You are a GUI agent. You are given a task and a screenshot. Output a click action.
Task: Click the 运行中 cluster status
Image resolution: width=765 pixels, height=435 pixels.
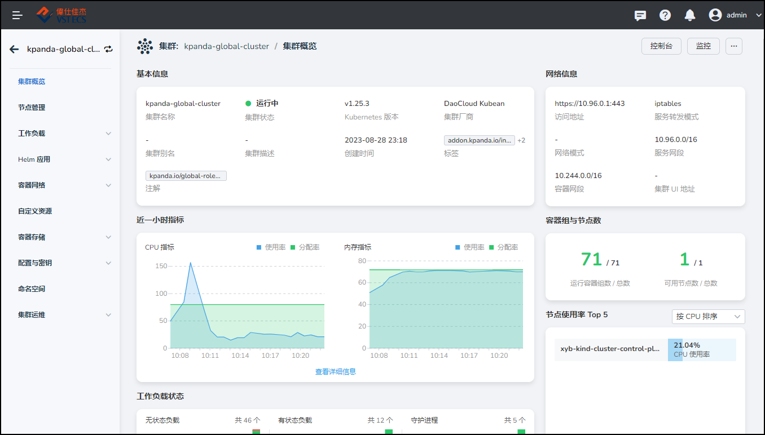click(x=262, y=104)
